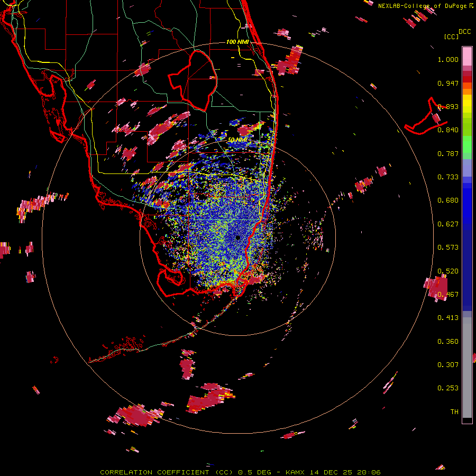Select the 0.520 scale value
The image size is (476, 476).
click(x=448, y=271)
